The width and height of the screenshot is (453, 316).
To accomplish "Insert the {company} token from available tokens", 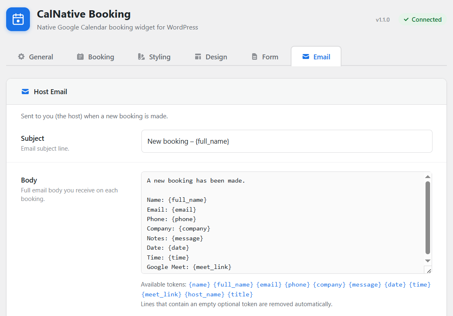I will coord(329,284).
